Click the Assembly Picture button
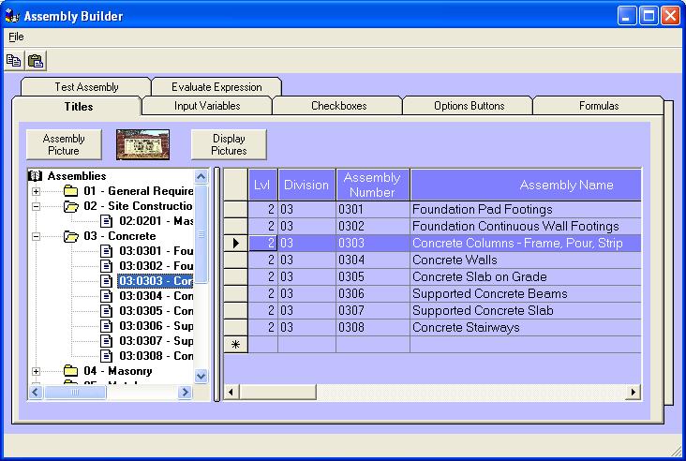Viewport: 686px width, 461px height. click(x=64, y=145)
